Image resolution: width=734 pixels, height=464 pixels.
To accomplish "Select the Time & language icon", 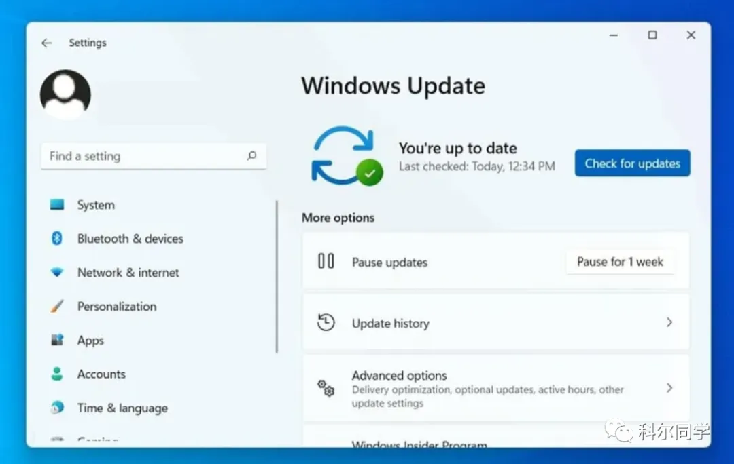I will 56,408.
